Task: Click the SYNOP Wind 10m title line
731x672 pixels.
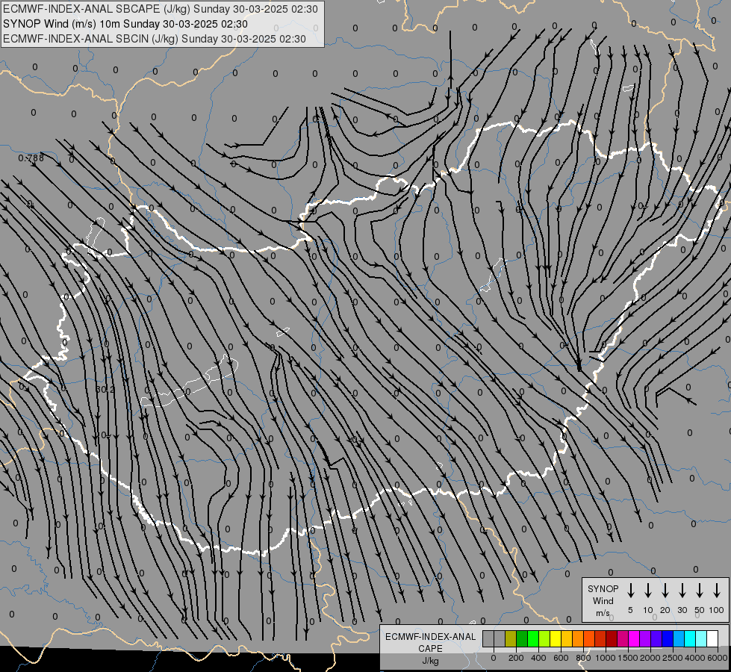Action: [125, 24]
